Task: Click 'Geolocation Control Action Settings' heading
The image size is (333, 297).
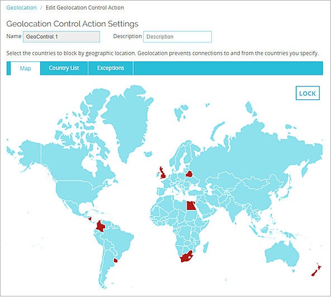Action: click(72, 24)
